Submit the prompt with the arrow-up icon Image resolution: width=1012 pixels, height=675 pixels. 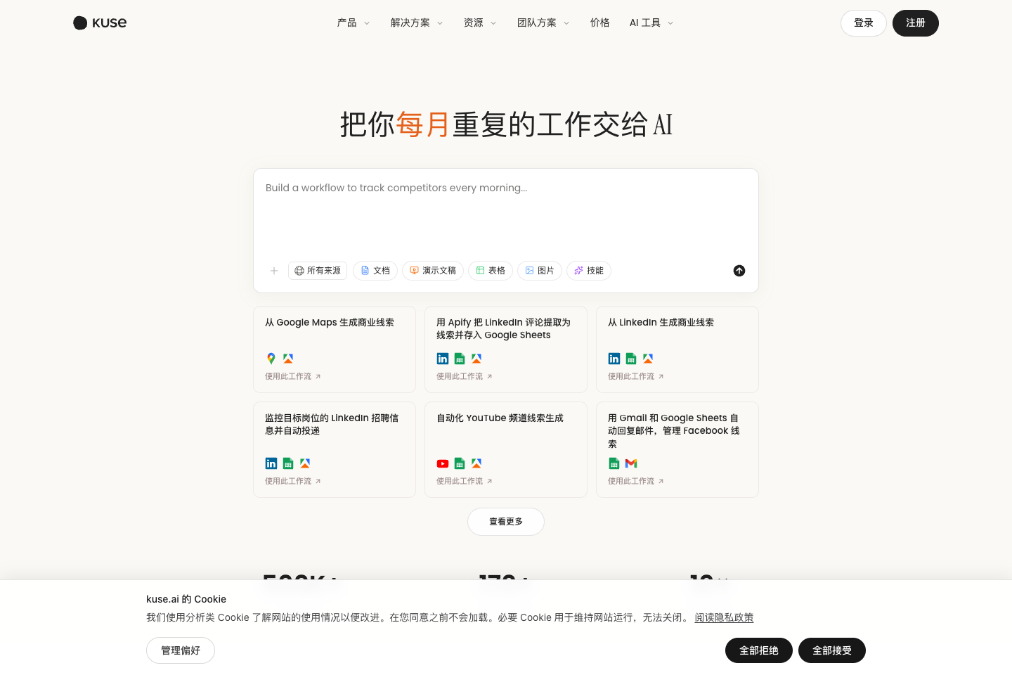739,271
